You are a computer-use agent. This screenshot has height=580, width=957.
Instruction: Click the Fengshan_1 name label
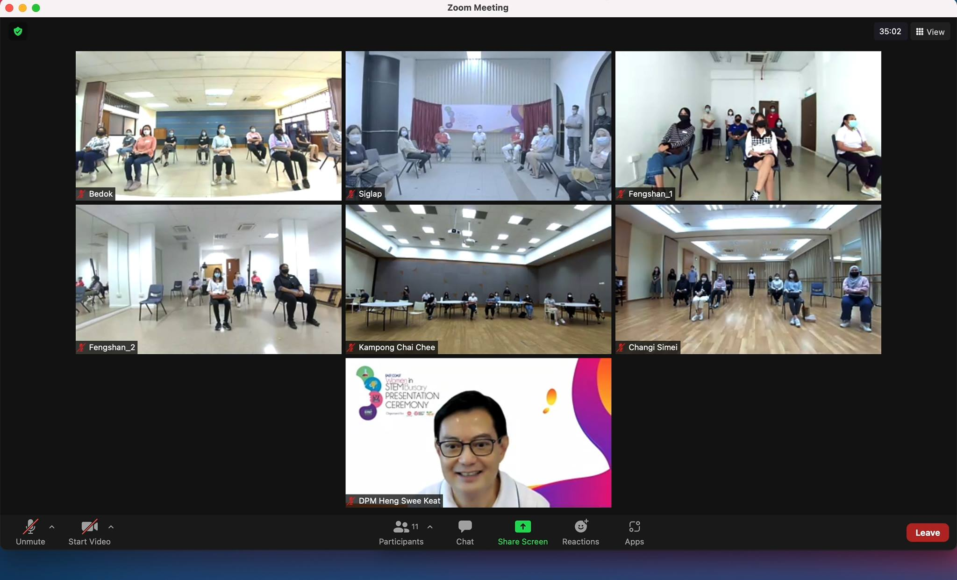pos(650,193)
